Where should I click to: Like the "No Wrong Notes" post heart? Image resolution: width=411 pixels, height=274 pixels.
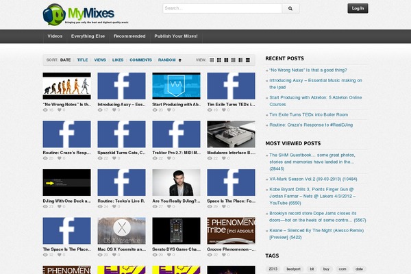(60, 110)
